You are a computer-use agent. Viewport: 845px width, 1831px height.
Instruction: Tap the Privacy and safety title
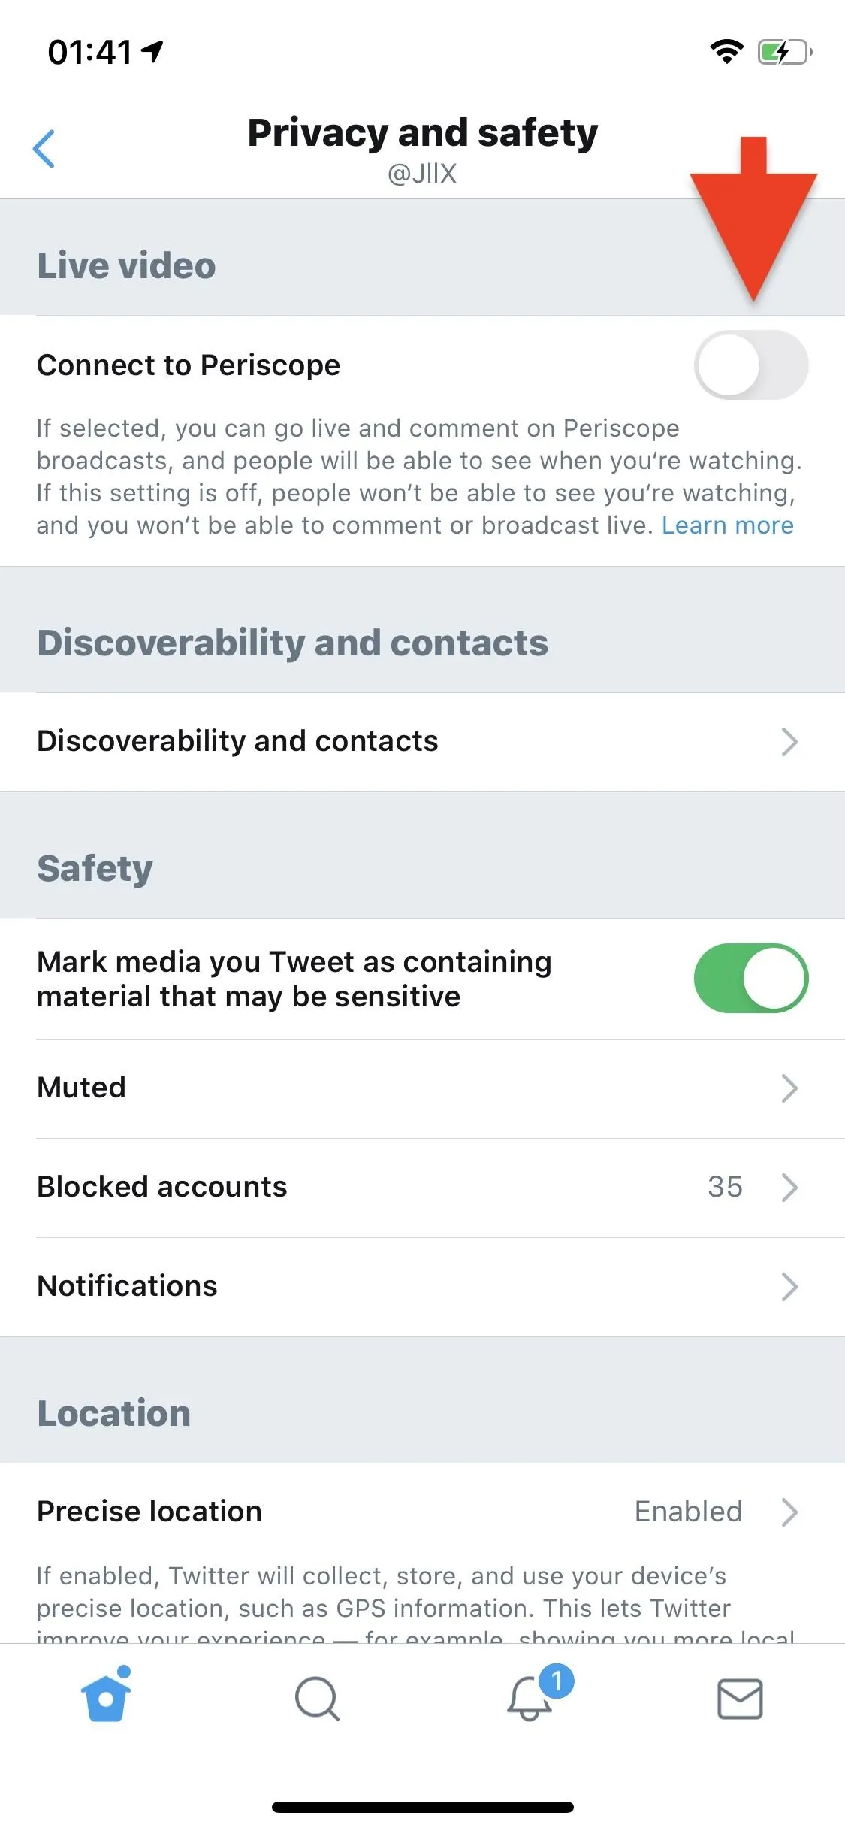pyautogui.click(x=423, y=133)
